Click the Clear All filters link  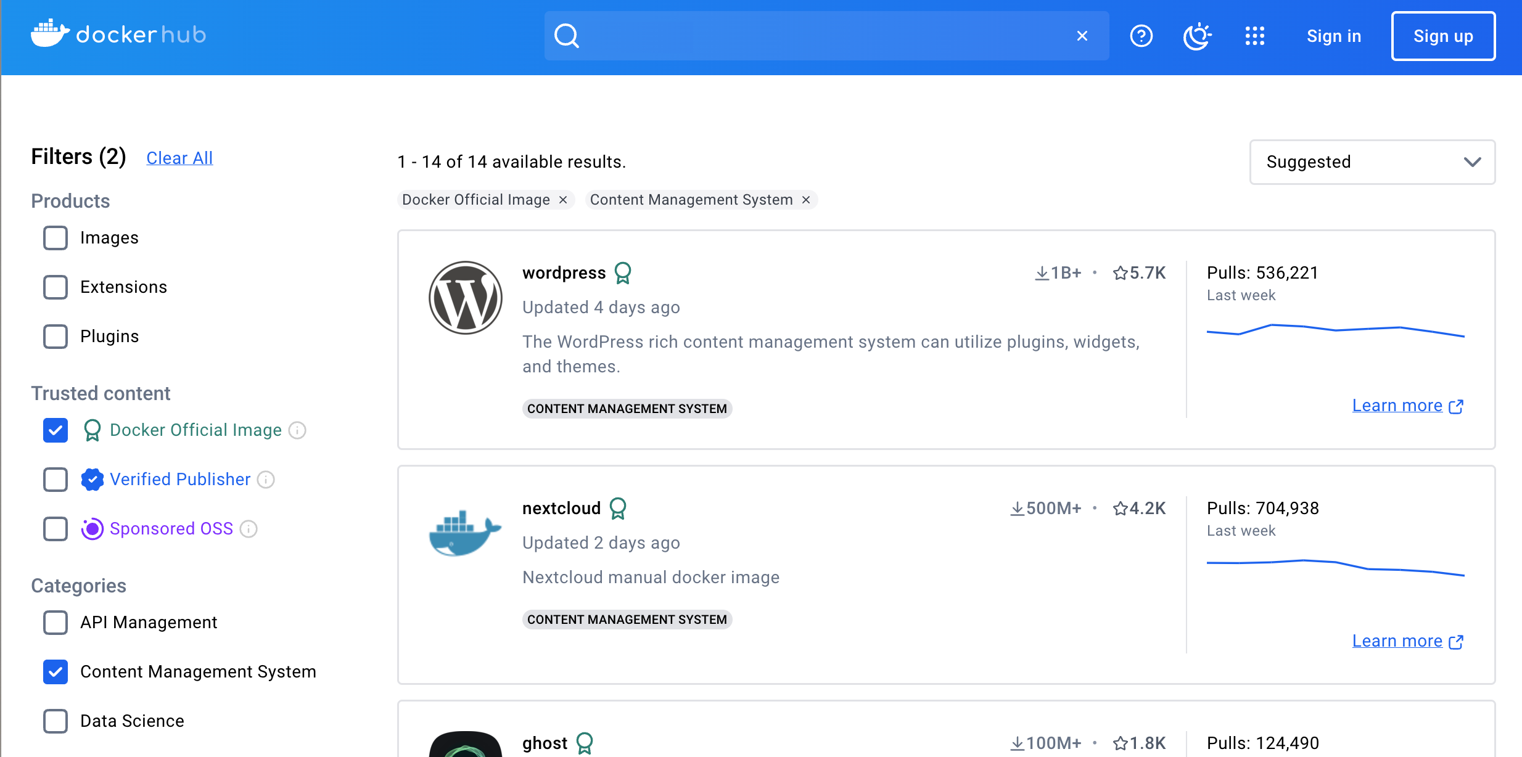[179, 158]
